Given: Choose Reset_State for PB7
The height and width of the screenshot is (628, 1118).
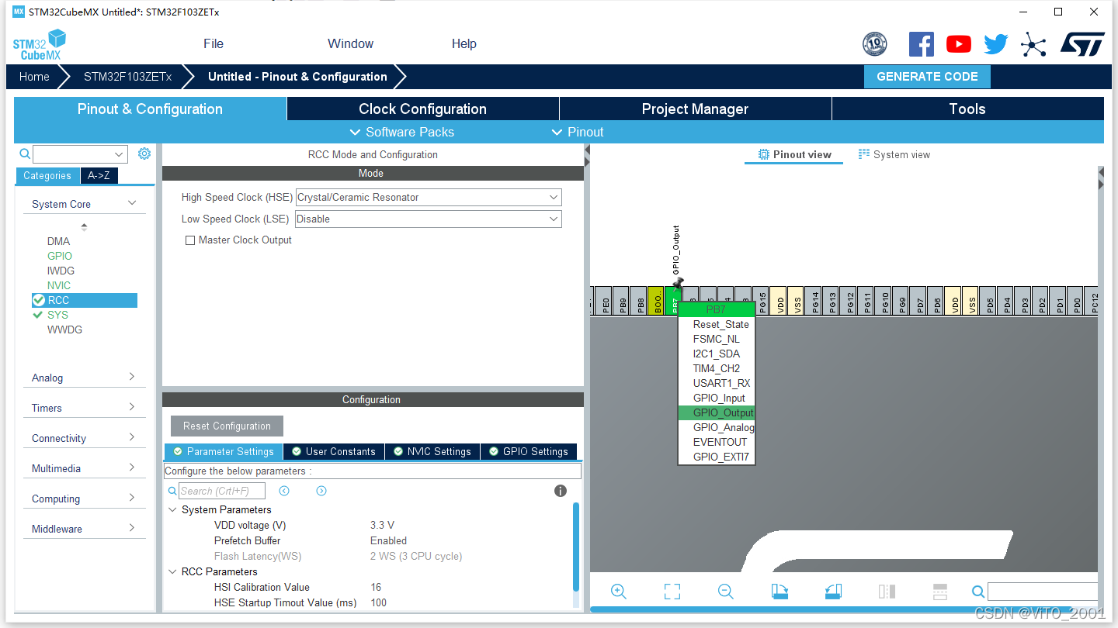Looking at the screenshot, I should (x=716, y=324).
